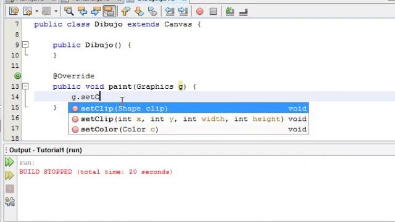Screen dimensions: 395x222
Task: Click the greyed Forward navigation icon
Action: 46,11
